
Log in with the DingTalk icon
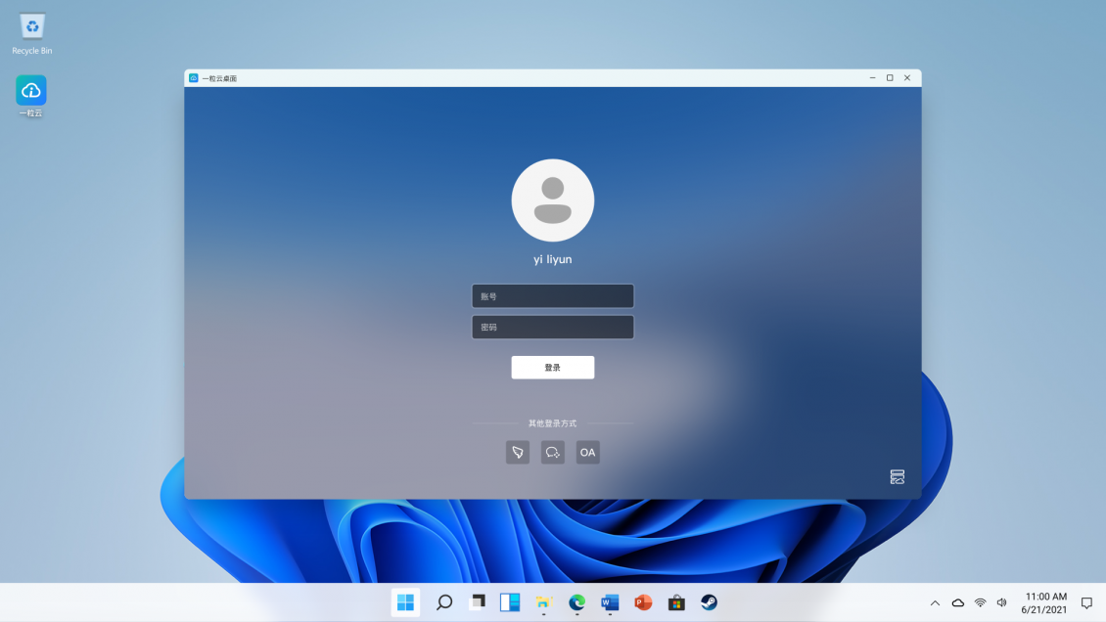click(518, 452)
